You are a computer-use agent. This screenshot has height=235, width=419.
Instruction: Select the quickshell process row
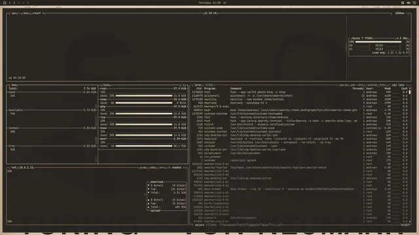tap(300, 96)
